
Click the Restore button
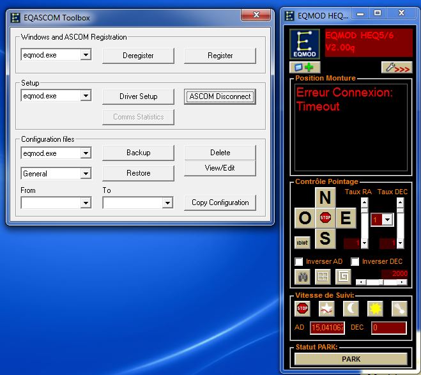[138, 173]
